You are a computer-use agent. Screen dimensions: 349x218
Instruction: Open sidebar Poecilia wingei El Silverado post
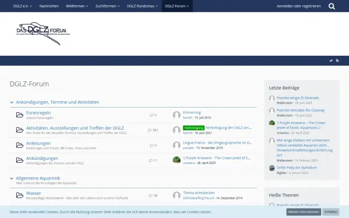pos(298,98)
